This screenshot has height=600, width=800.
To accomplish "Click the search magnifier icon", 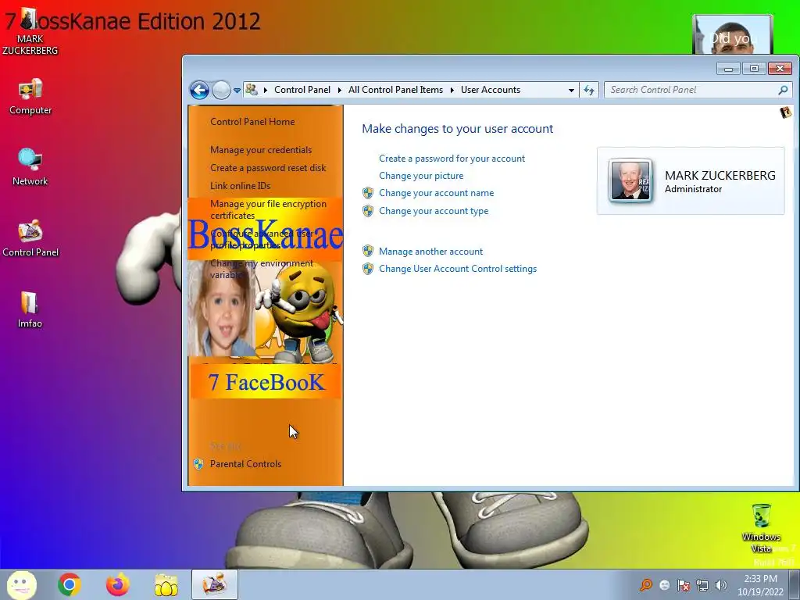I will pos(783,91).
